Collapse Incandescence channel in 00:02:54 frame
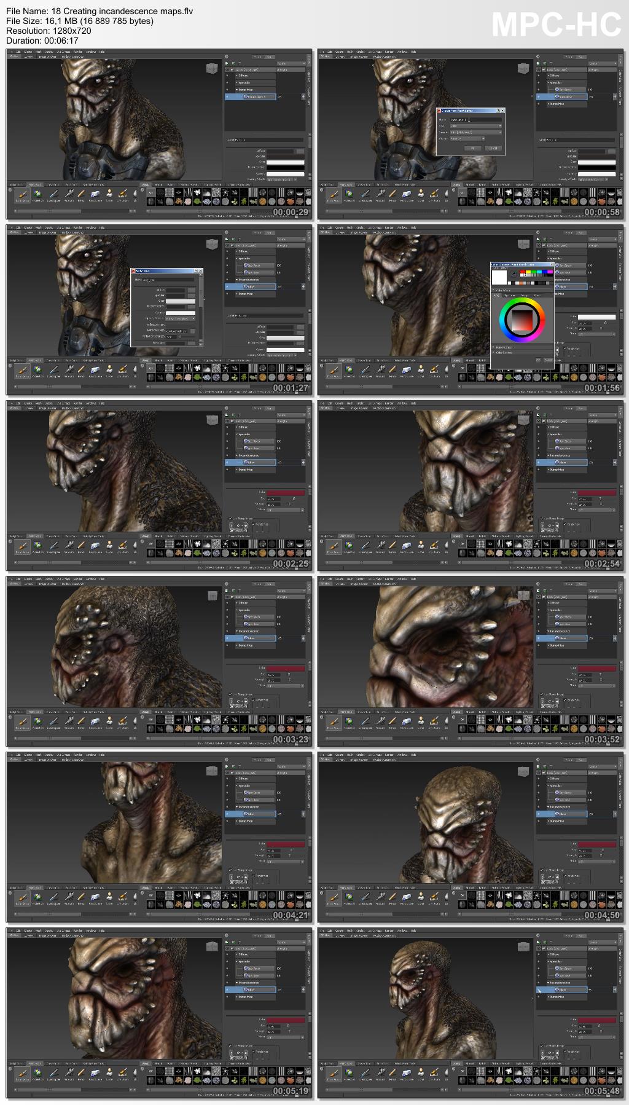 [x=548, y=455]
